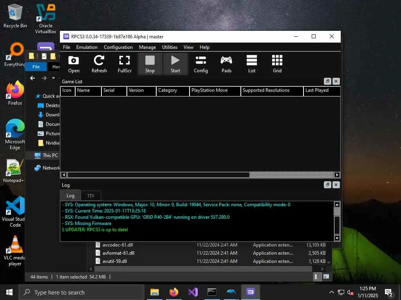The height and width of the screenshot is (300, 401).
Task: Toggle FullScr mode in RPCS3 toolbar
Action: [125, 64]
